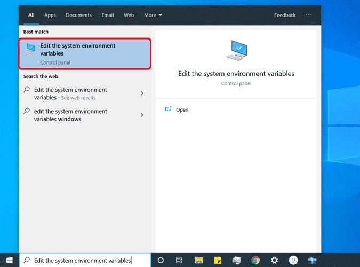The height and width of the screenshot is (267, 360).
Task: Click the 'Search the web' heading
Action: pos(41,76)
